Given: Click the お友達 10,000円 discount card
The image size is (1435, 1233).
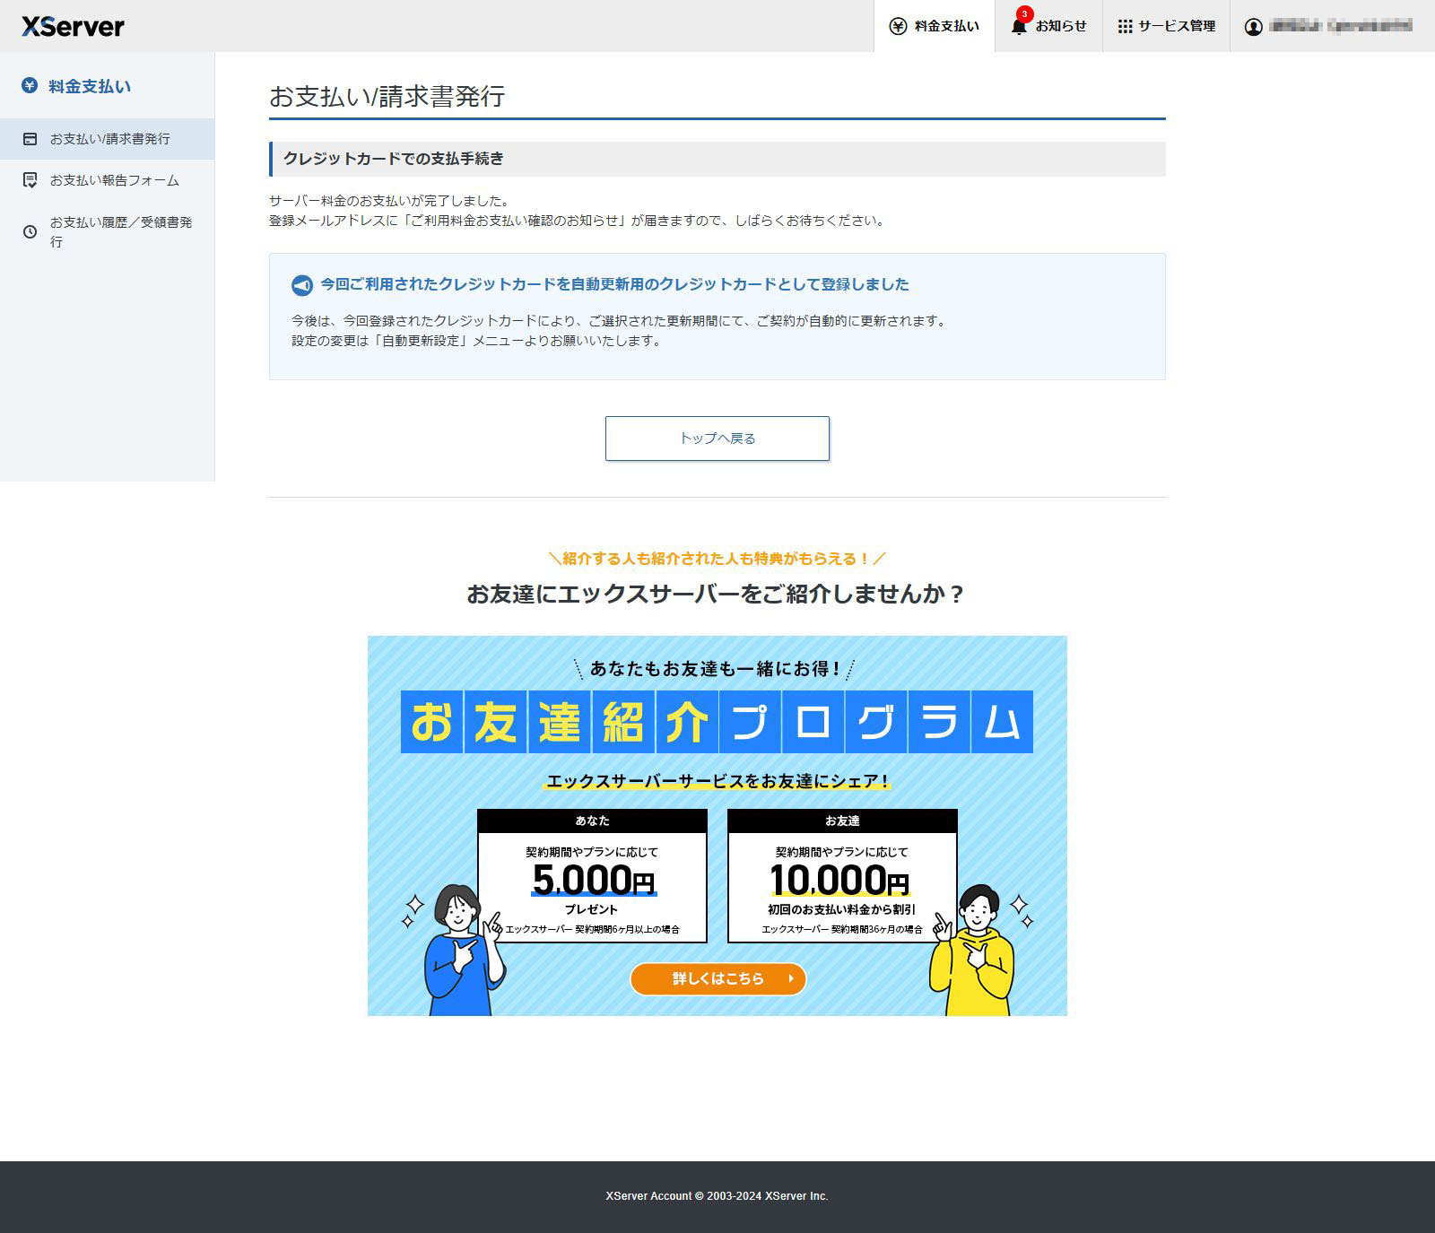Looking at the screenshot, I should pyautogui.click(x=842, y=876).
